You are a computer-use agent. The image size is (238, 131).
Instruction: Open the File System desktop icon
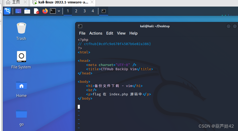[x=21, y=60]
